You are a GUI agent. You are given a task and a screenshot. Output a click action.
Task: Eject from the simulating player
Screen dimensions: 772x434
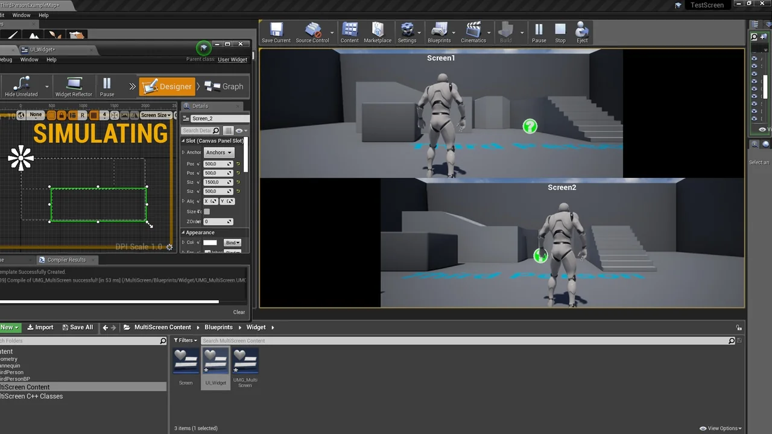click(x=581, y=31)
